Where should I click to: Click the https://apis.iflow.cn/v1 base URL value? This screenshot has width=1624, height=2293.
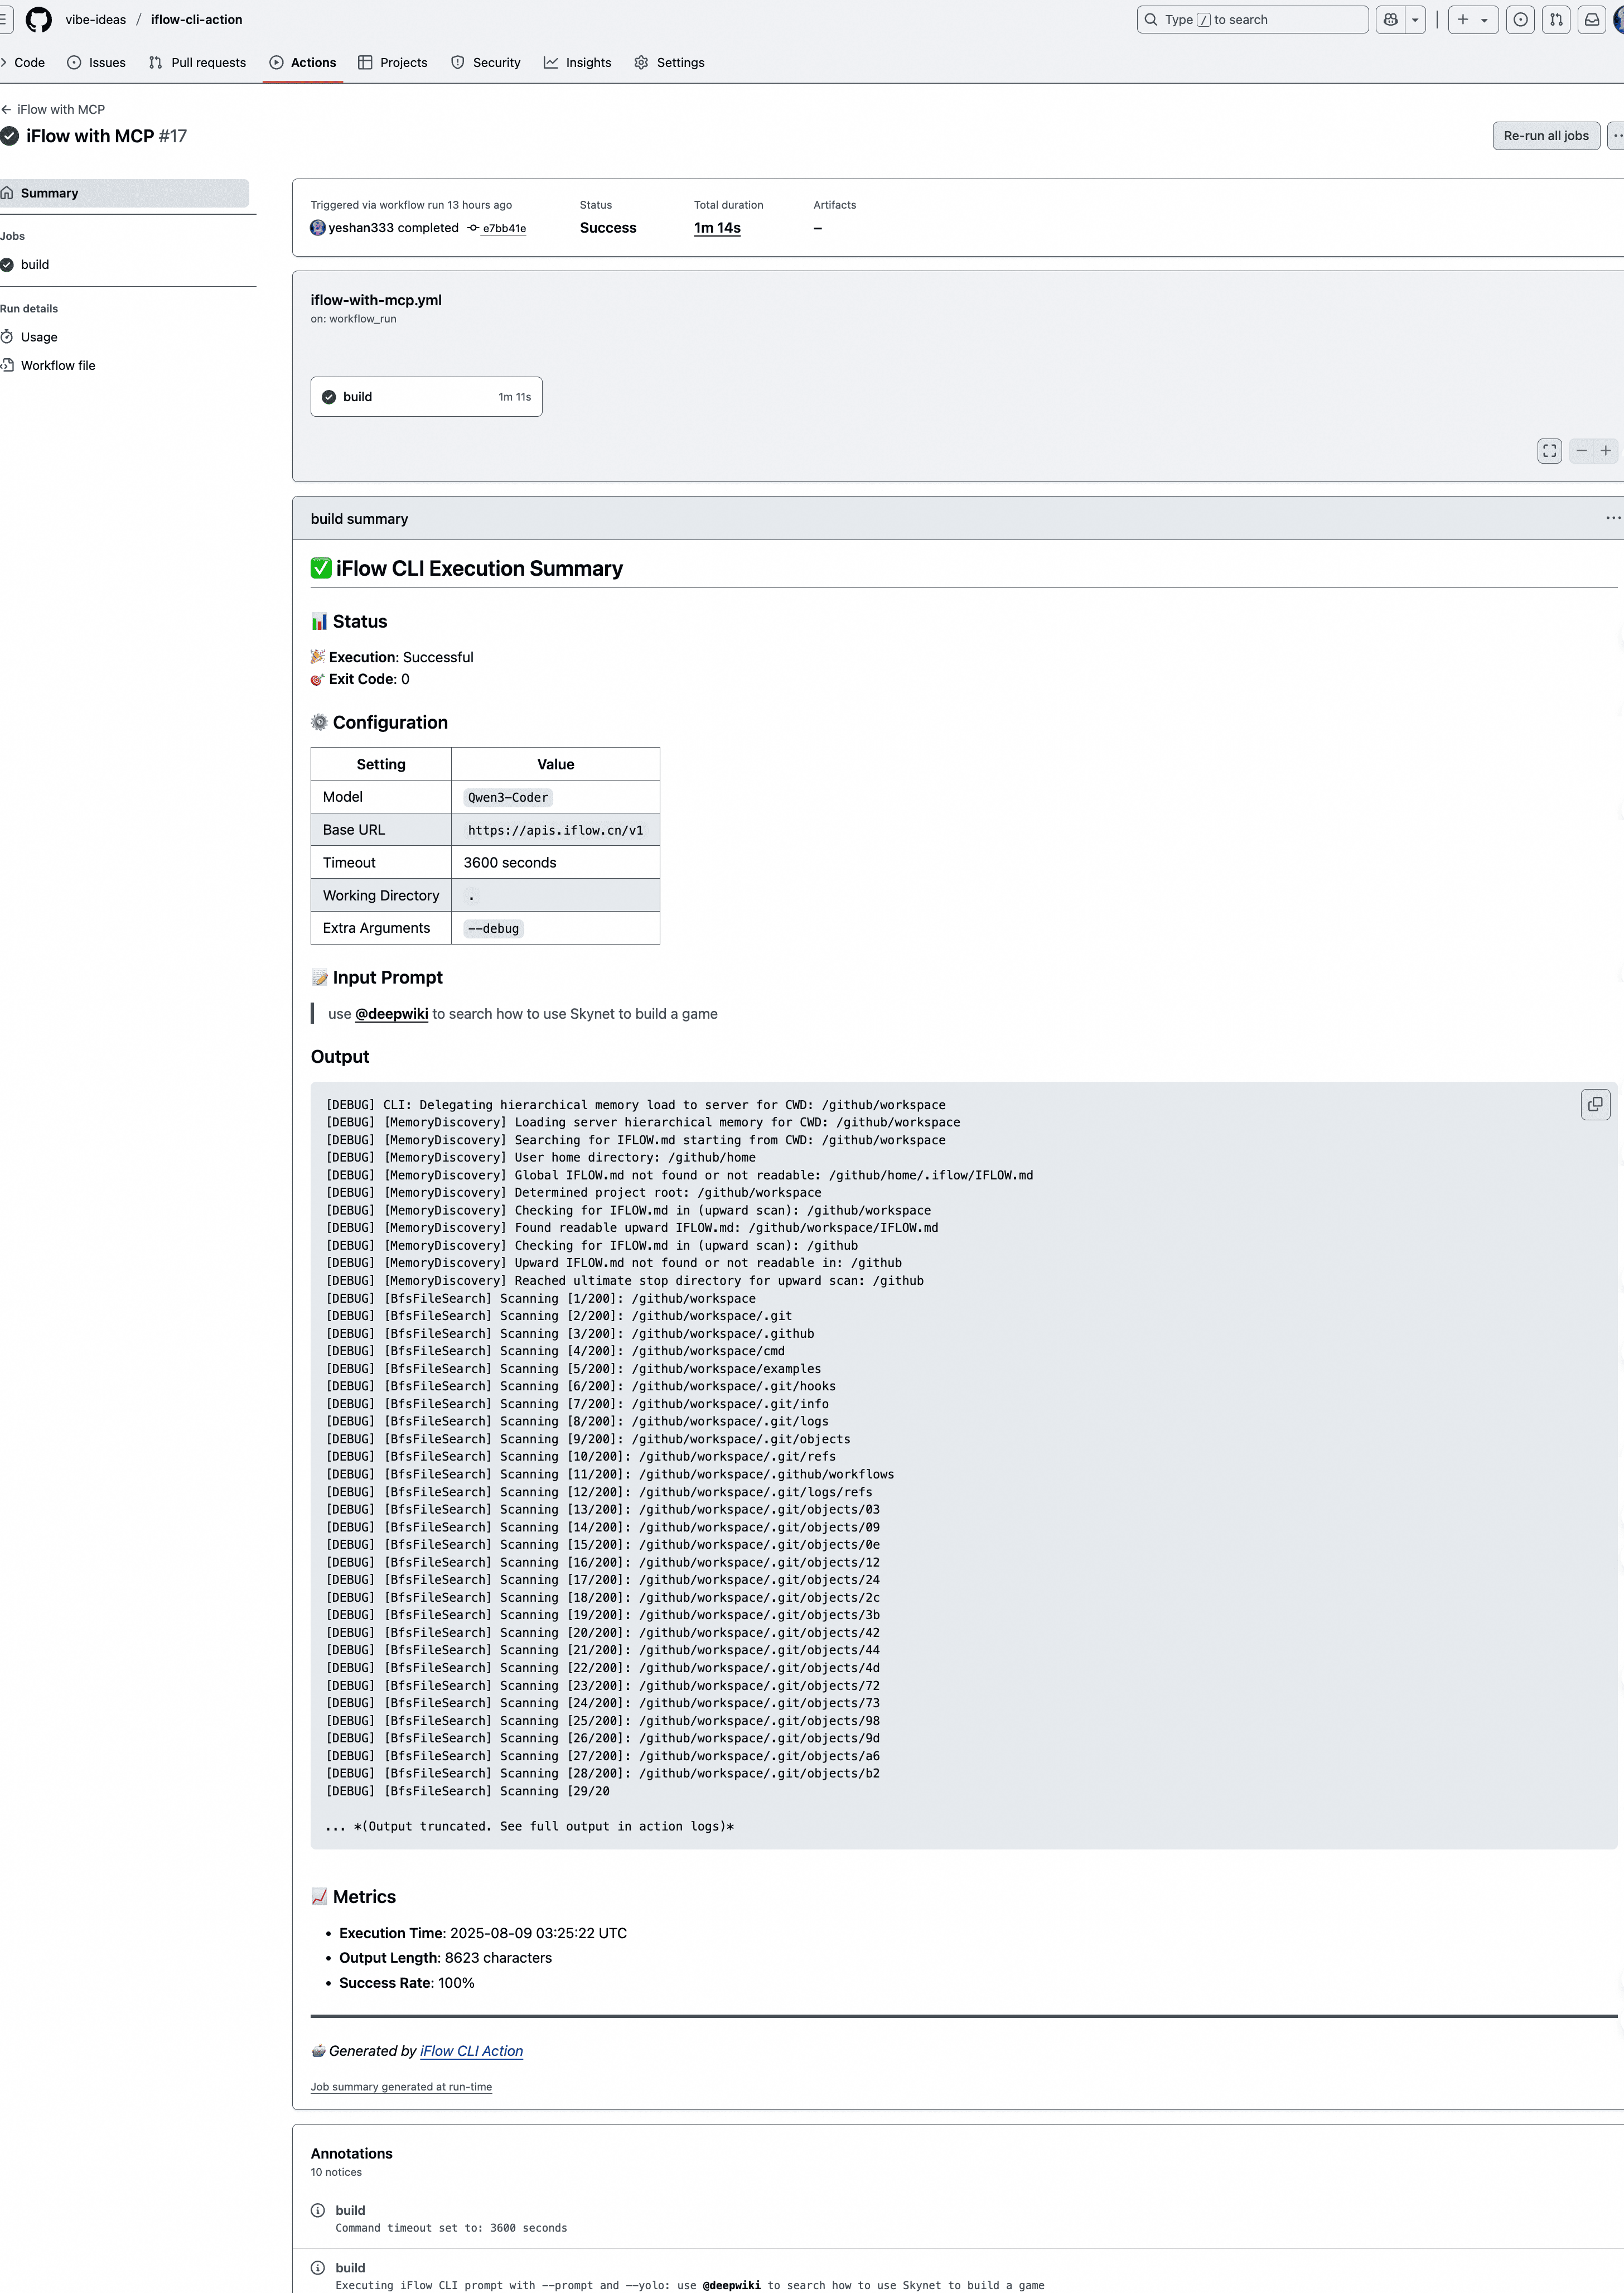coord(556,830)
